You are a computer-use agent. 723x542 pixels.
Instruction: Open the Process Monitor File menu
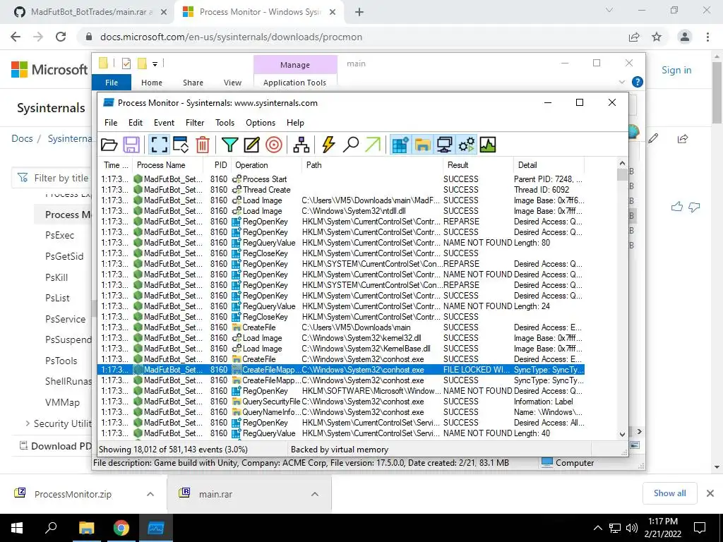(x=111, y=123)
